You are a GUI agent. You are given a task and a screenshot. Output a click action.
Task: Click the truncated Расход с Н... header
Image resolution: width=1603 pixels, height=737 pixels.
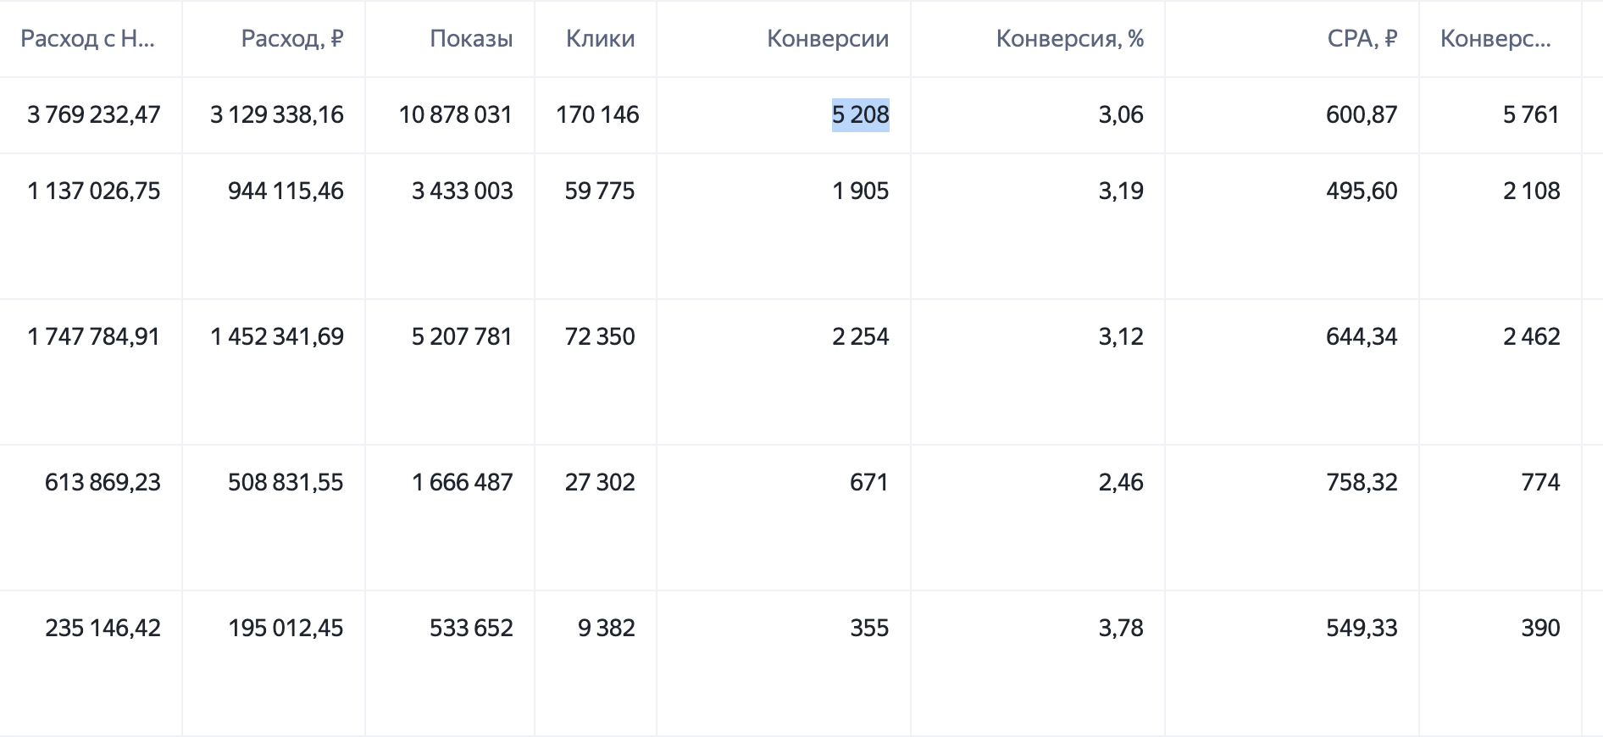coord(87,39)
